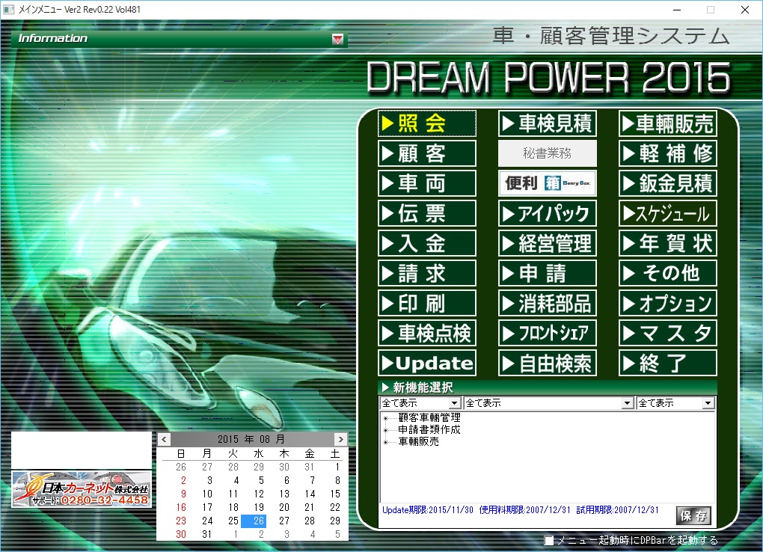
Task: Click the white box above the banner
Action: (x=82, y=450)
